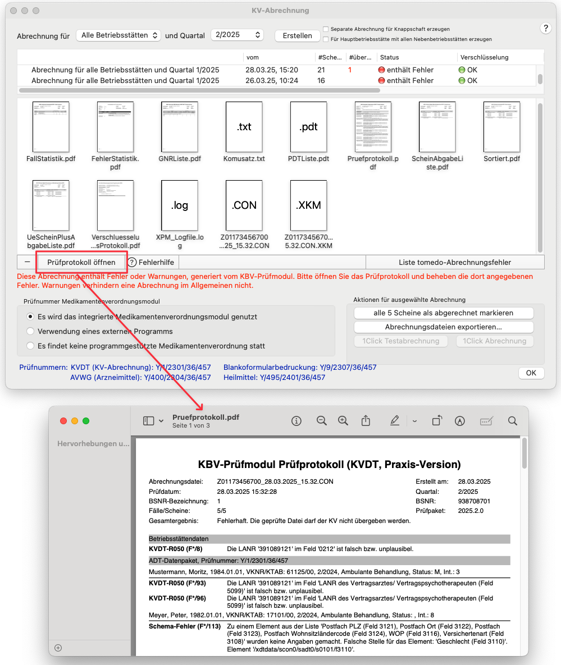Click the form filling icon in Preview
The height and width of the screenshot is (665, 561).
click(x=486, y=421)
